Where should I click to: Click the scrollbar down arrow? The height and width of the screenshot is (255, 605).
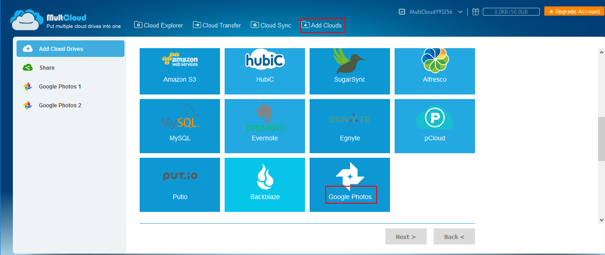(601, 220)
